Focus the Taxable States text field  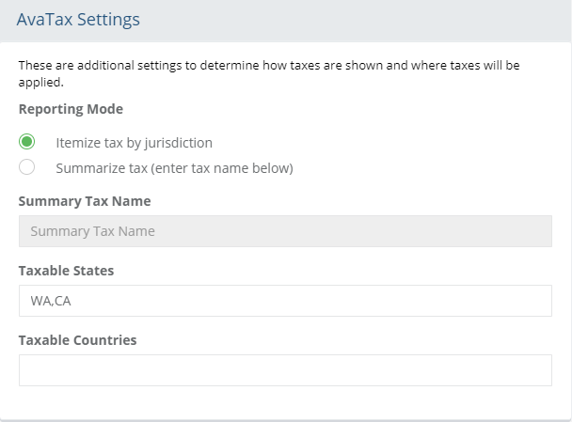(x=284, y=301)
